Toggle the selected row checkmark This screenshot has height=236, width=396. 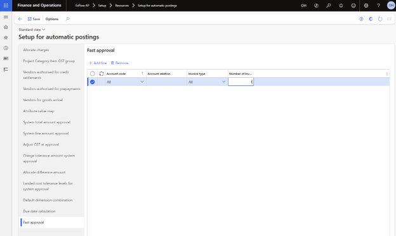[93, 82]
